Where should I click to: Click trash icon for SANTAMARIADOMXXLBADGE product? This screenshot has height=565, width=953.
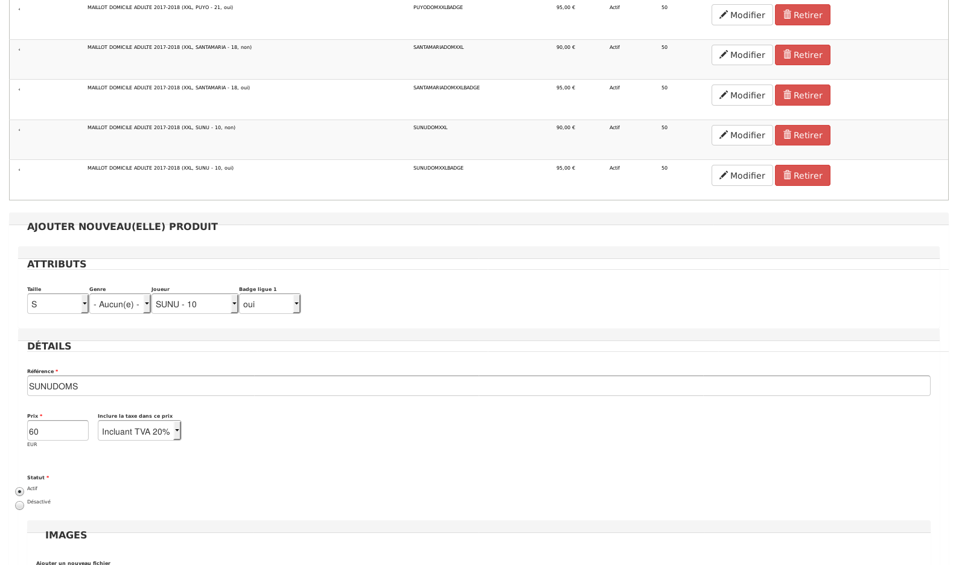point(787,95)
